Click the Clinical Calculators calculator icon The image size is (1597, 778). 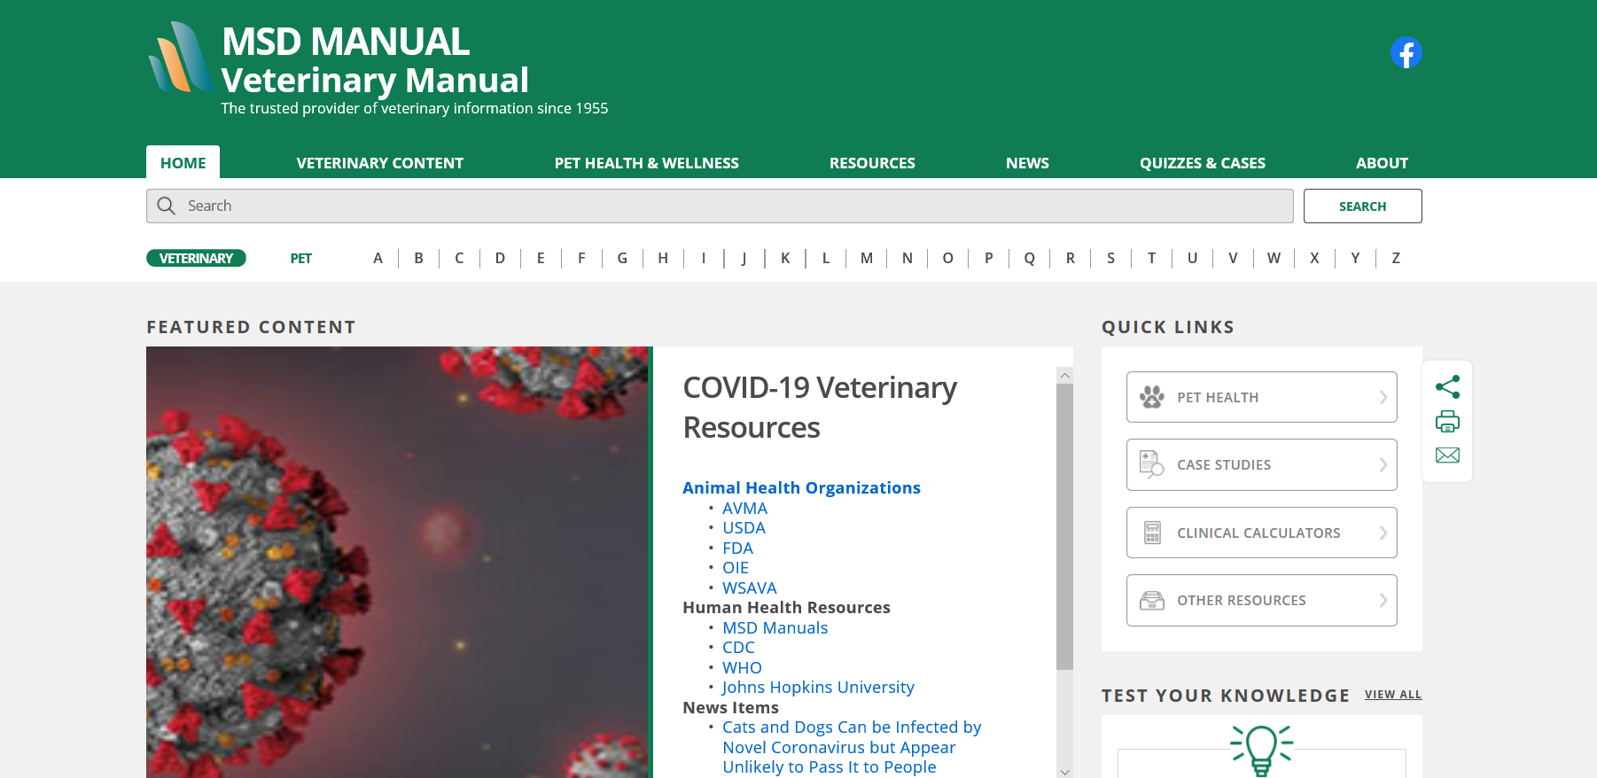[x=1152, y=533]
